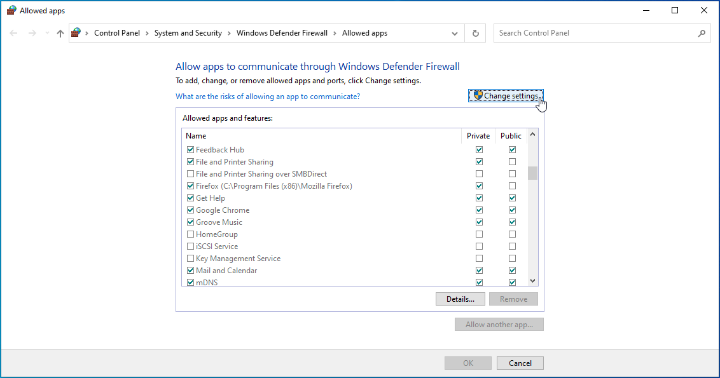Click the Up arrow navigation icon
The width and height of the screenshot is (720, 378).
[x=60, y=34]
